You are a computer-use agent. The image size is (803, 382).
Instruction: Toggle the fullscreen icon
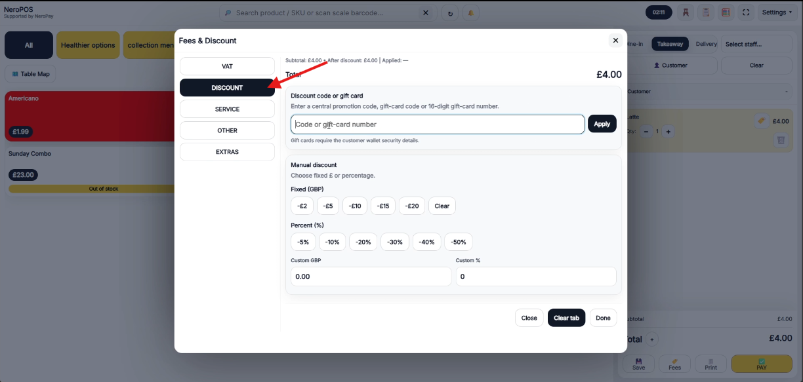tap(745, 12)
